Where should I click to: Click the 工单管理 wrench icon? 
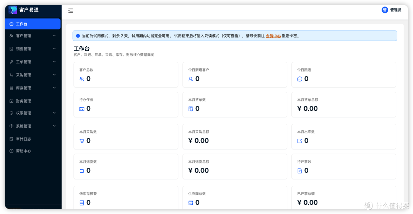coord(11,62)
